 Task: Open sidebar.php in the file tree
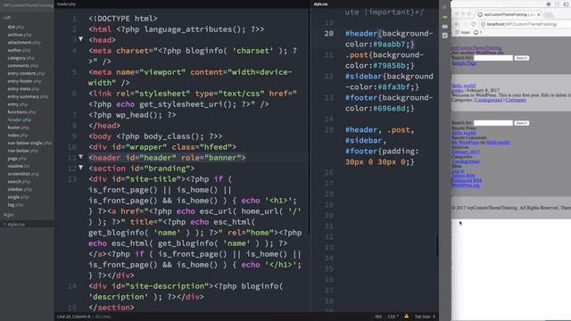pyautogui.click(x=20, y=189)
